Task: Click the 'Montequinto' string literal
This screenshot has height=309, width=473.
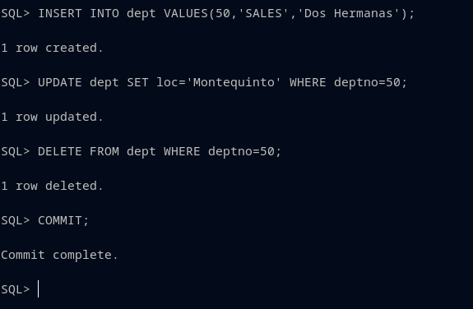Action: coord(234,82)
